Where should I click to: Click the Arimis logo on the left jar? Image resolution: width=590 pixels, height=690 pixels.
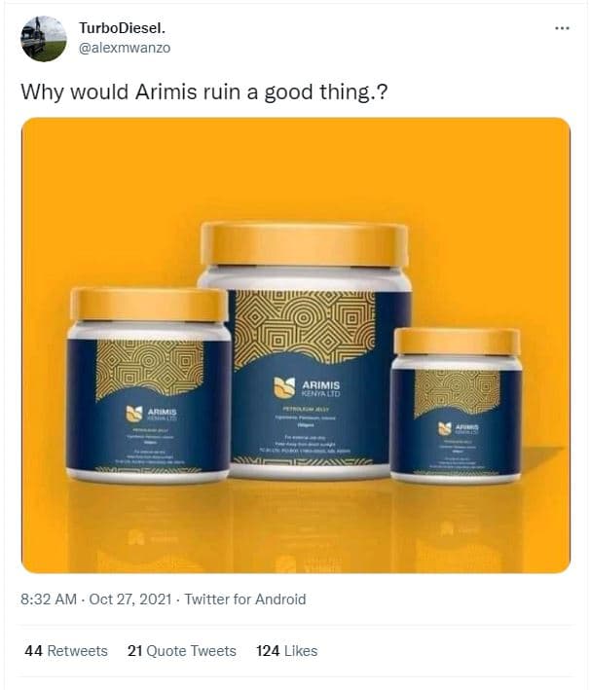(x=152, y=414)
